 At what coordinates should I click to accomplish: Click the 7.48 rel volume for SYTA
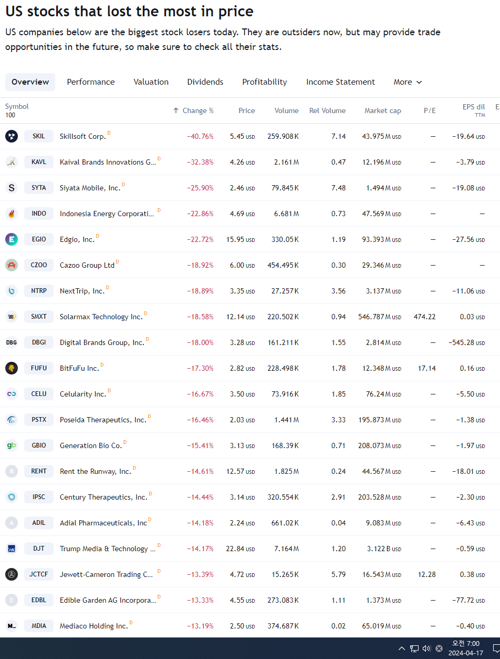coord(339,188)
